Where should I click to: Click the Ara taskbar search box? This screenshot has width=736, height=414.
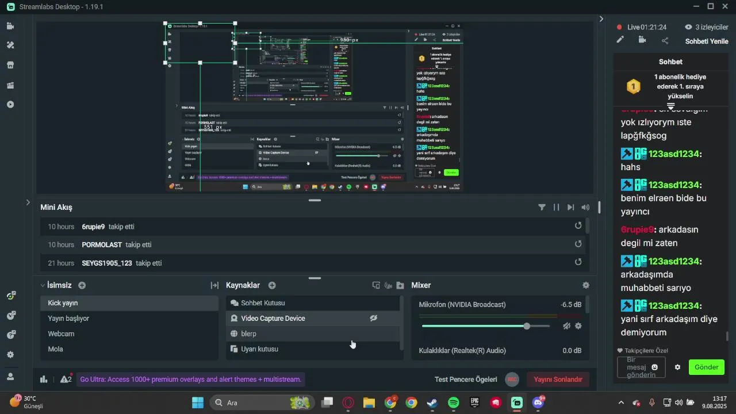pos(262,402)
